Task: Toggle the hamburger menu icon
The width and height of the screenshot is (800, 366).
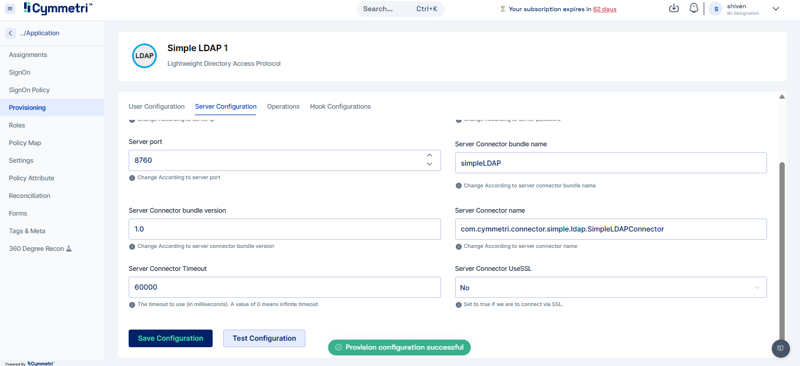Action: tap(10, 9)
